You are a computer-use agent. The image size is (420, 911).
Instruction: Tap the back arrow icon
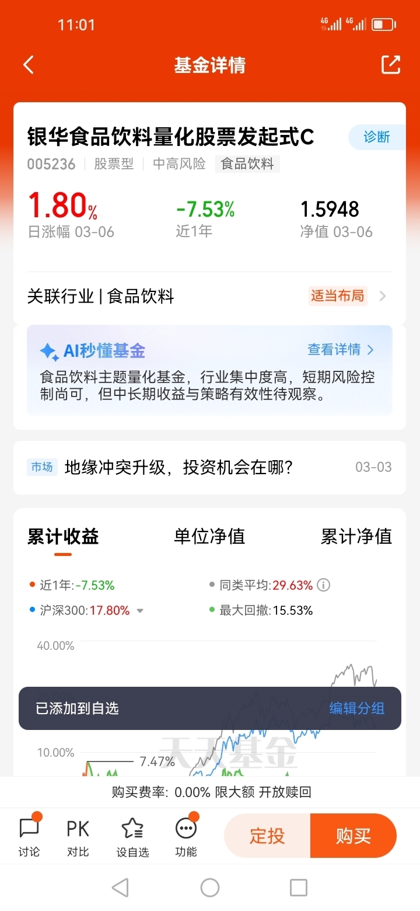click(x=29, y=65)
